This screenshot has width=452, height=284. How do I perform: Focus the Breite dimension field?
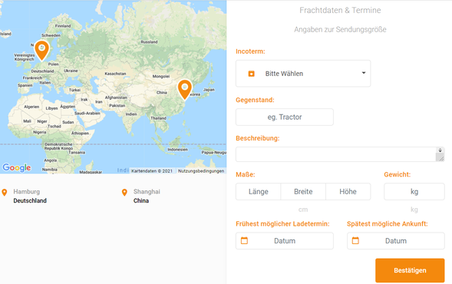point(303,191)
